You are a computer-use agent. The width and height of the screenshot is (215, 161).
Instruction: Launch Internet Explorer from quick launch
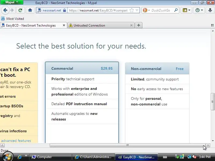(x=19, y=157)
